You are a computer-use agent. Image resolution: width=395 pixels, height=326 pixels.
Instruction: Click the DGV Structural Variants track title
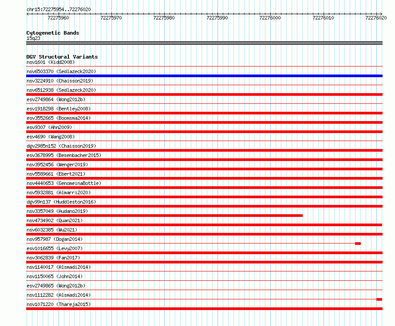coord(62,57)
